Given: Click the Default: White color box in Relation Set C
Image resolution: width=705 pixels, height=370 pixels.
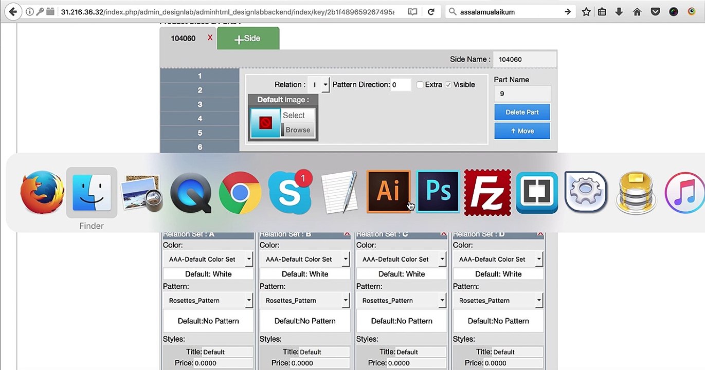Looking at the screenshot, I should [402, 274].
